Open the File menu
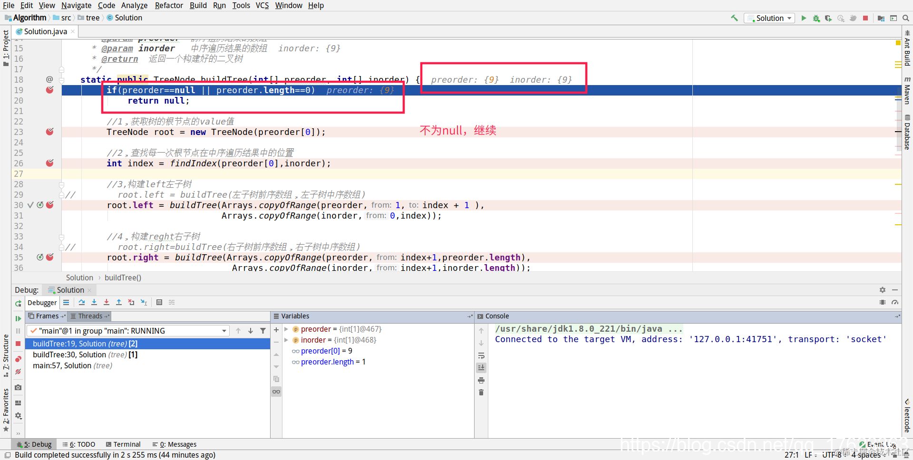Viewport: 913px width, 460px height. coord(9,5)
